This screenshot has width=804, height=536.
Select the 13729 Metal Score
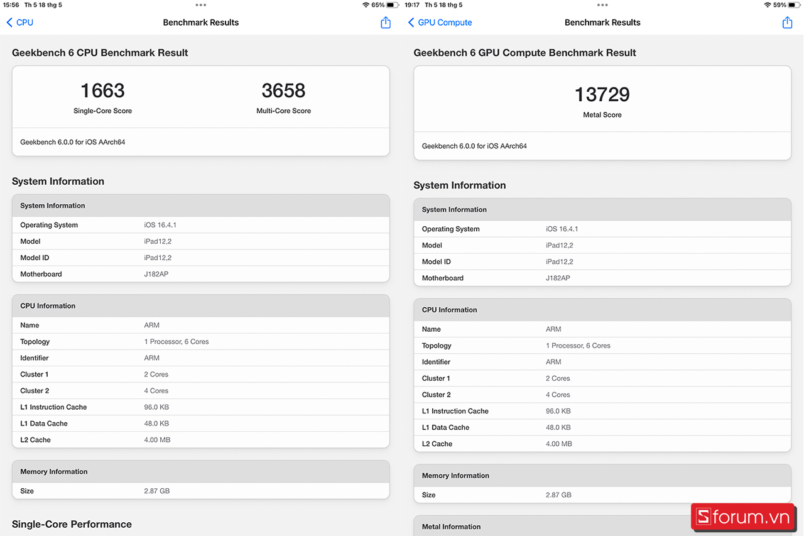coord(602,94)
